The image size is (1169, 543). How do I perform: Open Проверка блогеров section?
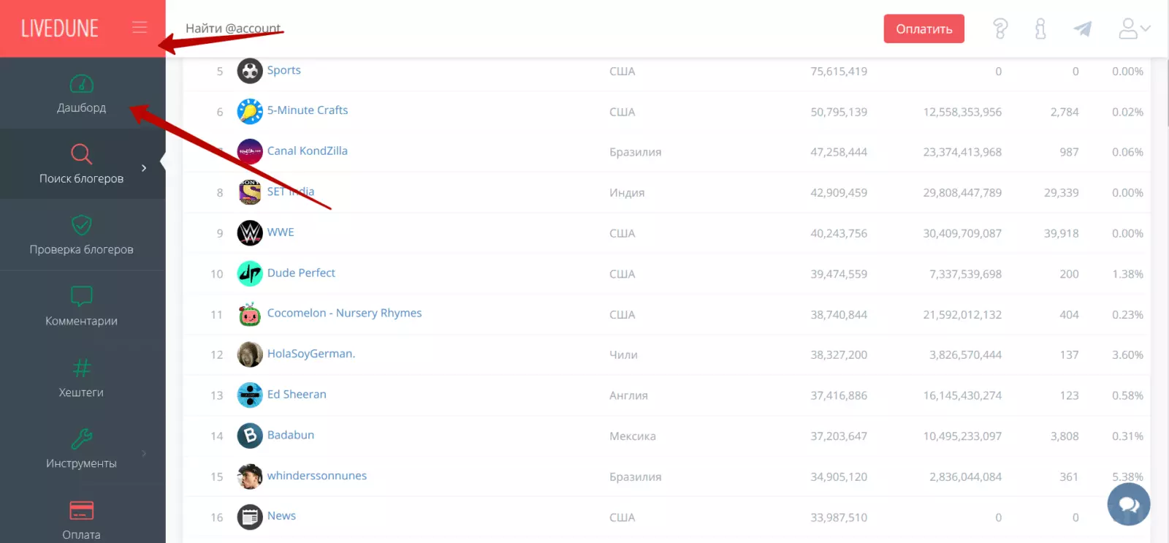coord(82,235)
